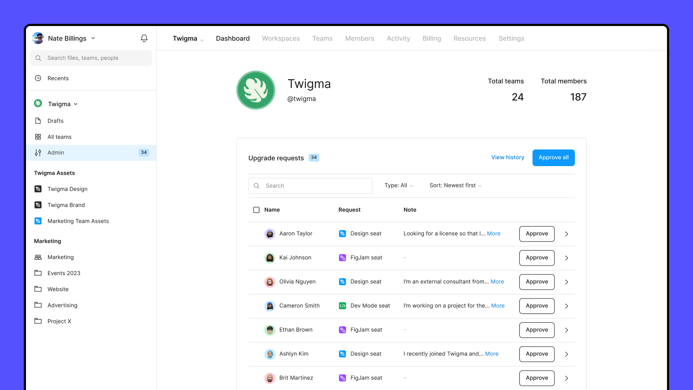Click the Drafts document icon
The height and width of the screenshot is (390, 693).
tap(38, 121)
